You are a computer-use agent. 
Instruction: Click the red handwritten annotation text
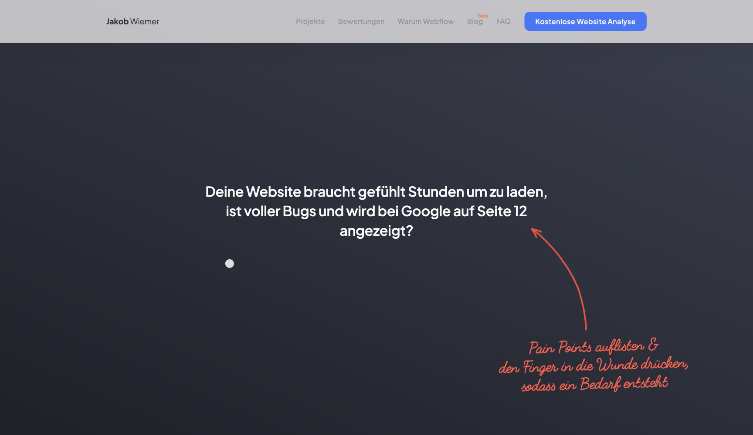point(593,365)
